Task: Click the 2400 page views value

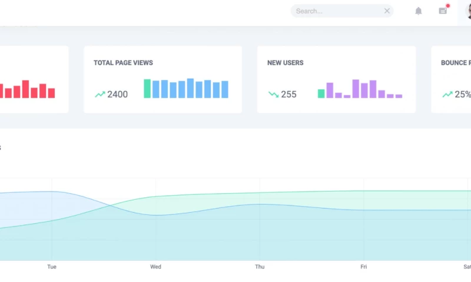Action: (x=117, y=94)
